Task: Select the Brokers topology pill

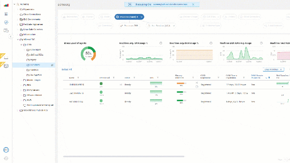Action: (x=230, y=17)
